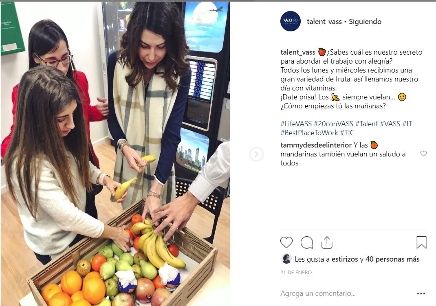The image size is (436, 306).
Task: Show the 40 personas más likes list
Action: (392, 259)
